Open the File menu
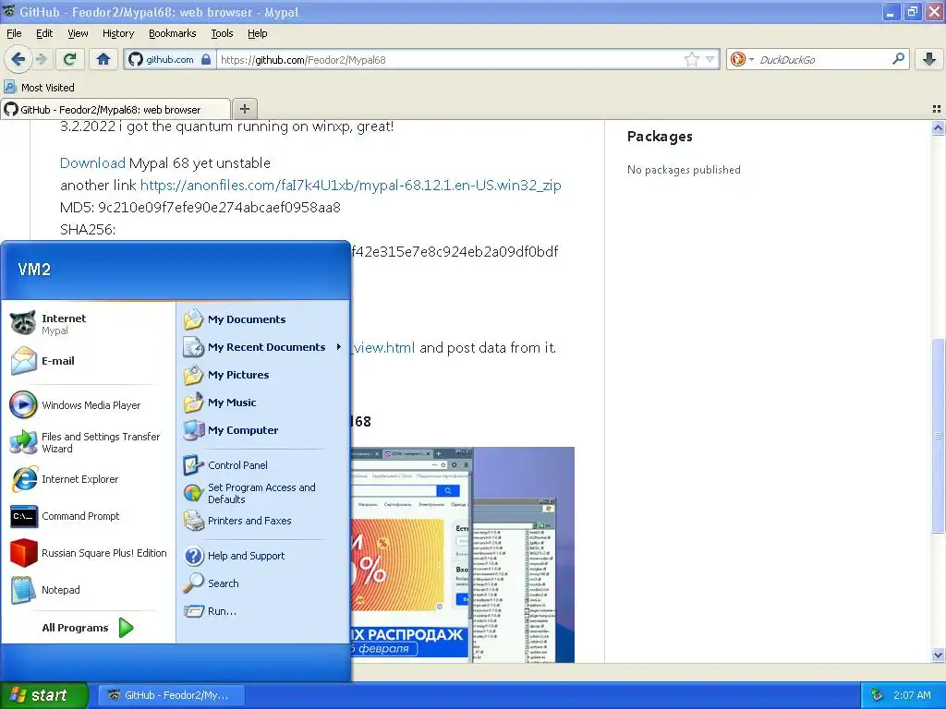The image size is (946, 709). coord(14,33)
